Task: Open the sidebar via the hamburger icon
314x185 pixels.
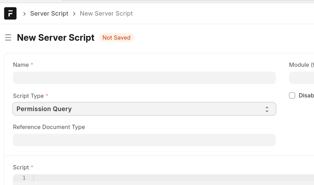Action: click(x=8, y=37)
